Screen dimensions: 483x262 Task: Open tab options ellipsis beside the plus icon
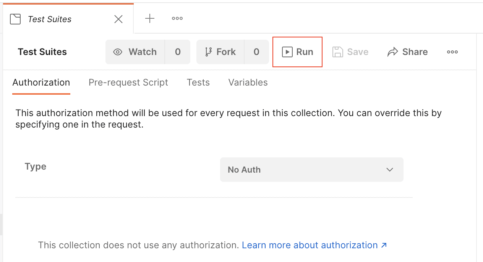177,18
